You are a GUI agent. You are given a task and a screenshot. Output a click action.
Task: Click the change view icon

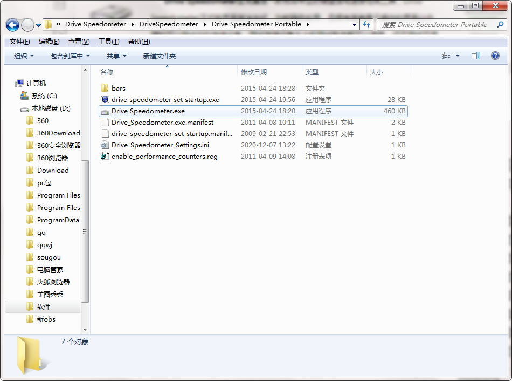pos(446,56)
